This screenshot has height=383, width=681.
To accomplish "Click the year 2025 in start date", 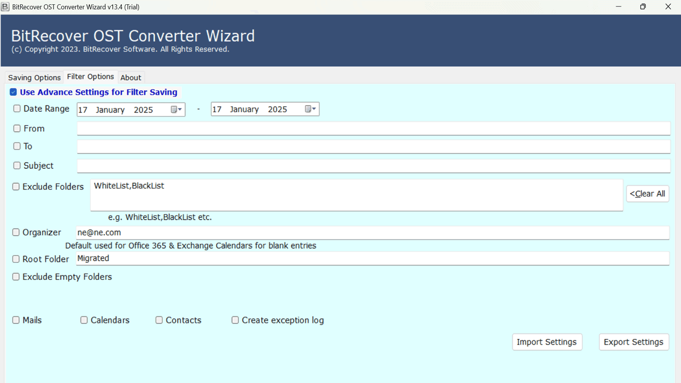I will point(144,110).
